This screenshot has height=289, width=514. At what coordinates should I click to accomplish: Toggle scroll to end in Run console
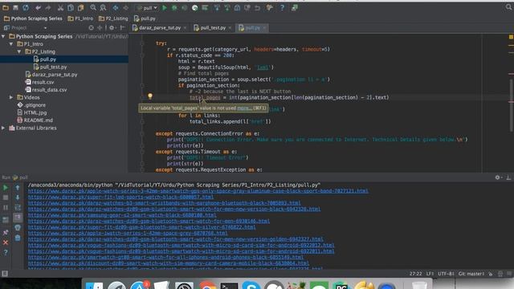(18, 218)
